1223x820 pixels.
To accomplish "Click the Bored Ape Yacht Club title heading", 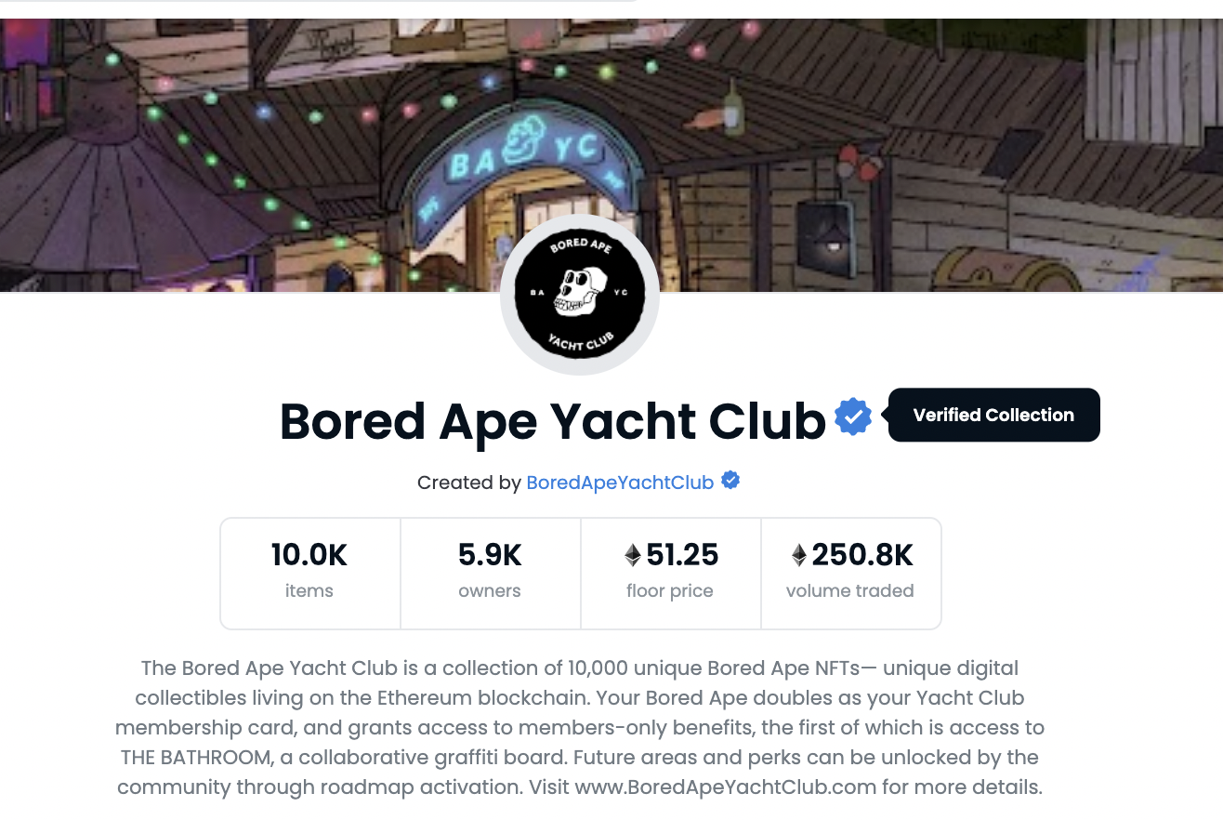I will (x=552, y=421).
